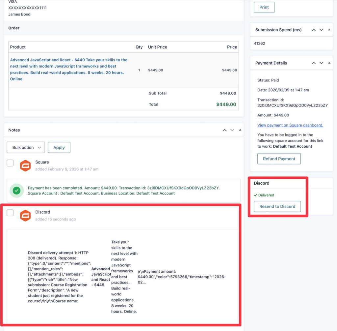Image resolution: width=337 pixels, height=331 pixels.
Task: Click the Refund Payment button
Action: [279, 159]
